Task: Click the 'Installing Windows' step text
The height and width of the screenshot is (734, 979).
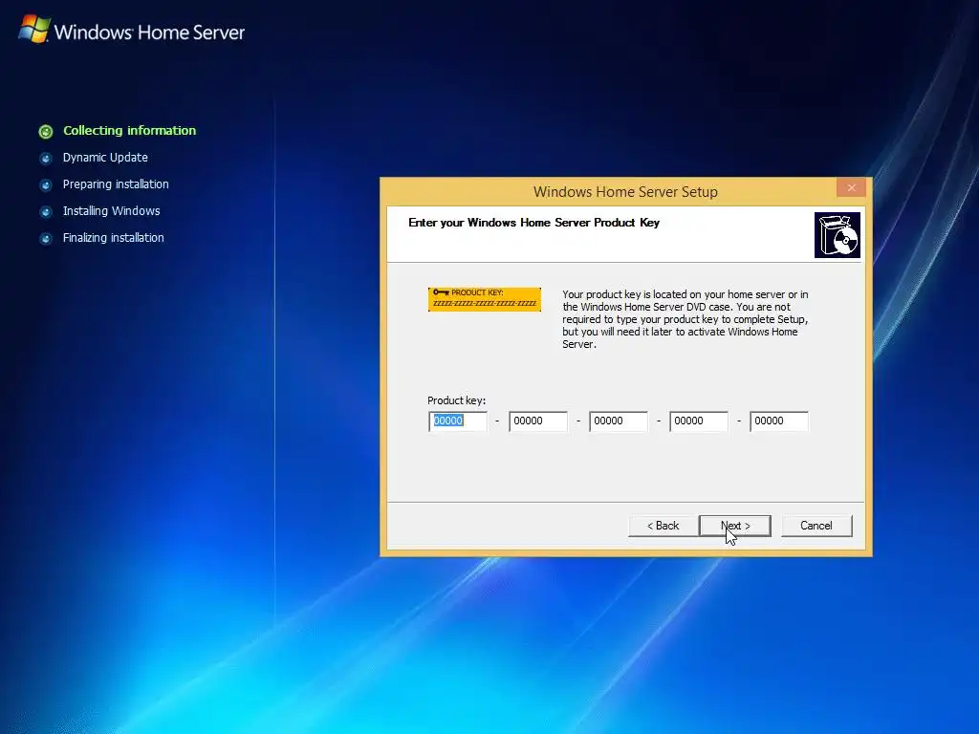Action: tap(111, 211)
